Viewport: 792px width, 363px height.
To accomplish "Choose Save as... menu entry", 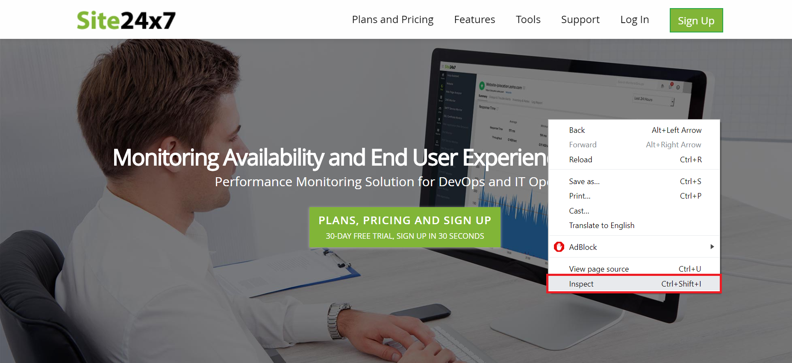I will (x=634, y=181).
